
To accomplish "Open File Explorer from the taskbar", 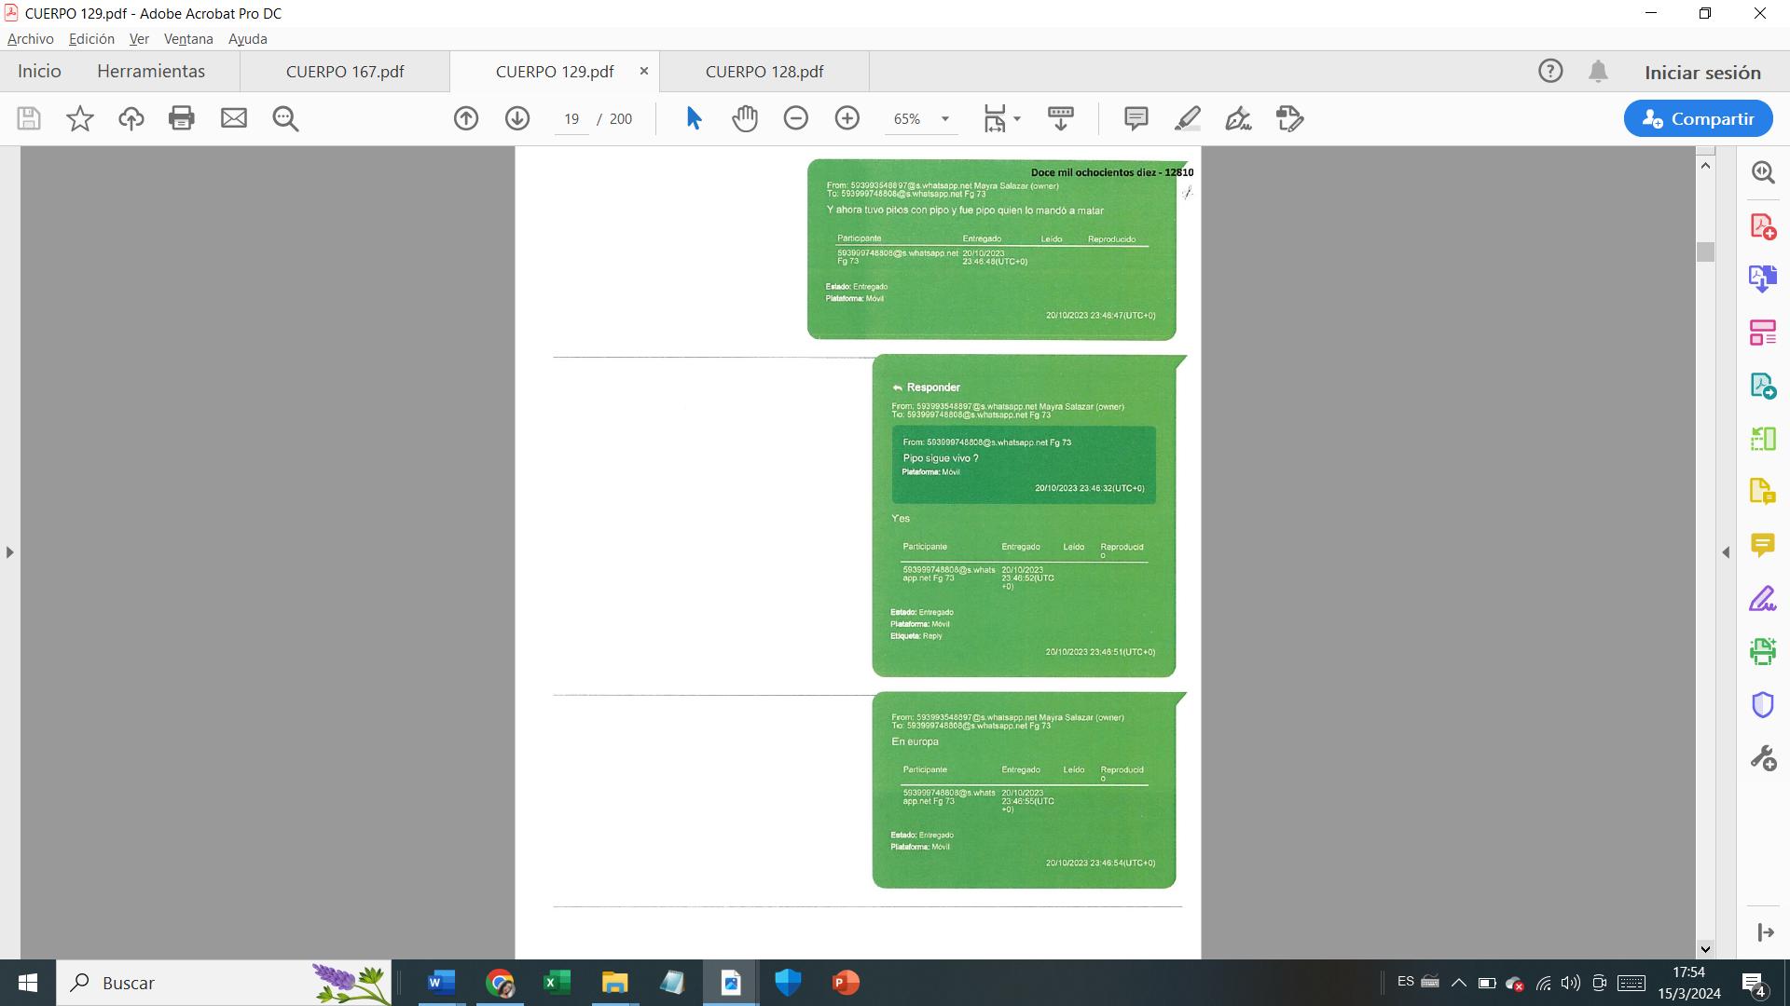I will pyautogui.click(x=614, y=983).
